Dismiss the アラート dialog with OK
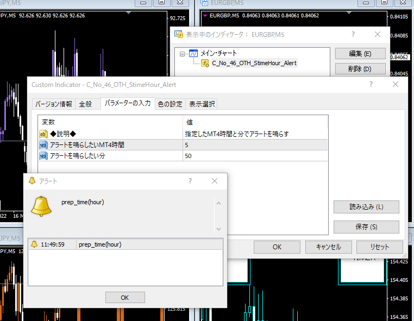 tap(125, 298)
